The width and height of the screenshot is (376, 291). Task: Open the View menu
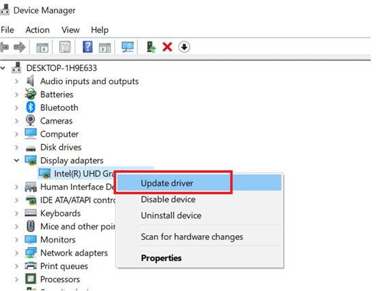pos(70,30)
